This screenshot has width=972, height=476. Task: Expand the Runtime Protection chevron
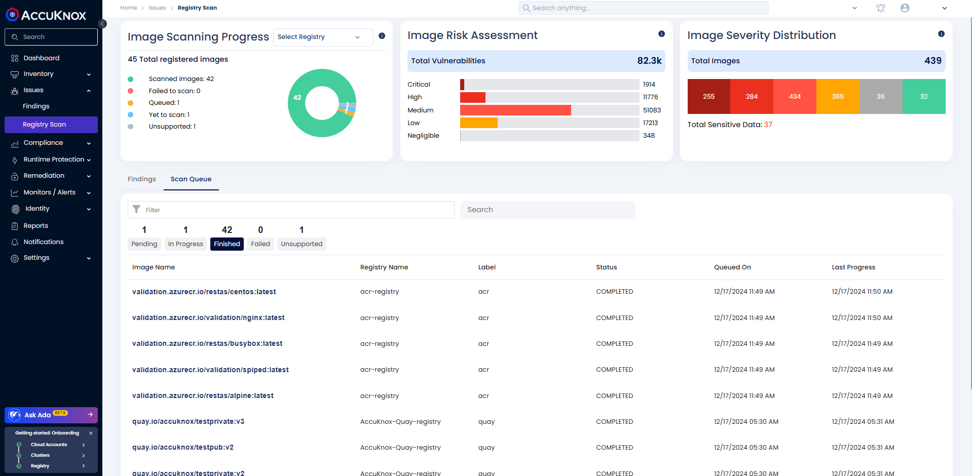point(89,160)
